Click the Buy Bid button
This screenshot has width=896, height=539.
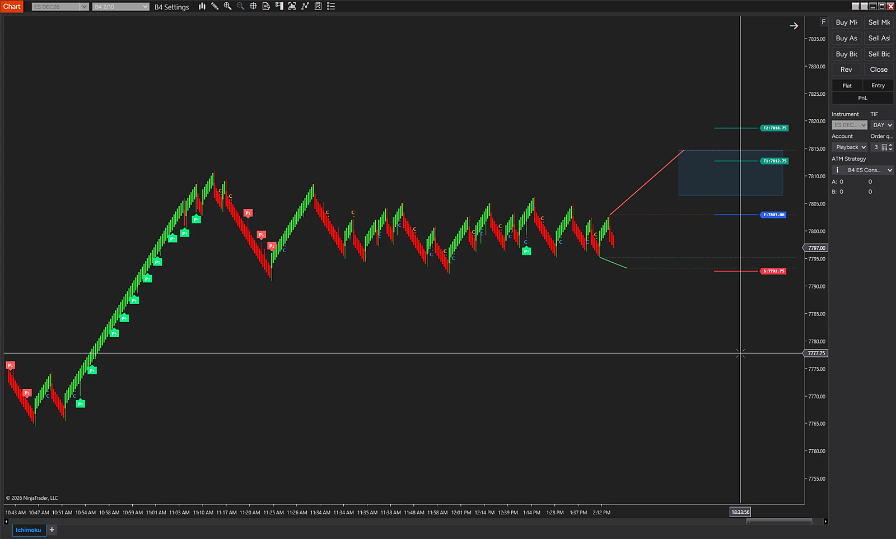pyautogui.click(x=846, y=54)
